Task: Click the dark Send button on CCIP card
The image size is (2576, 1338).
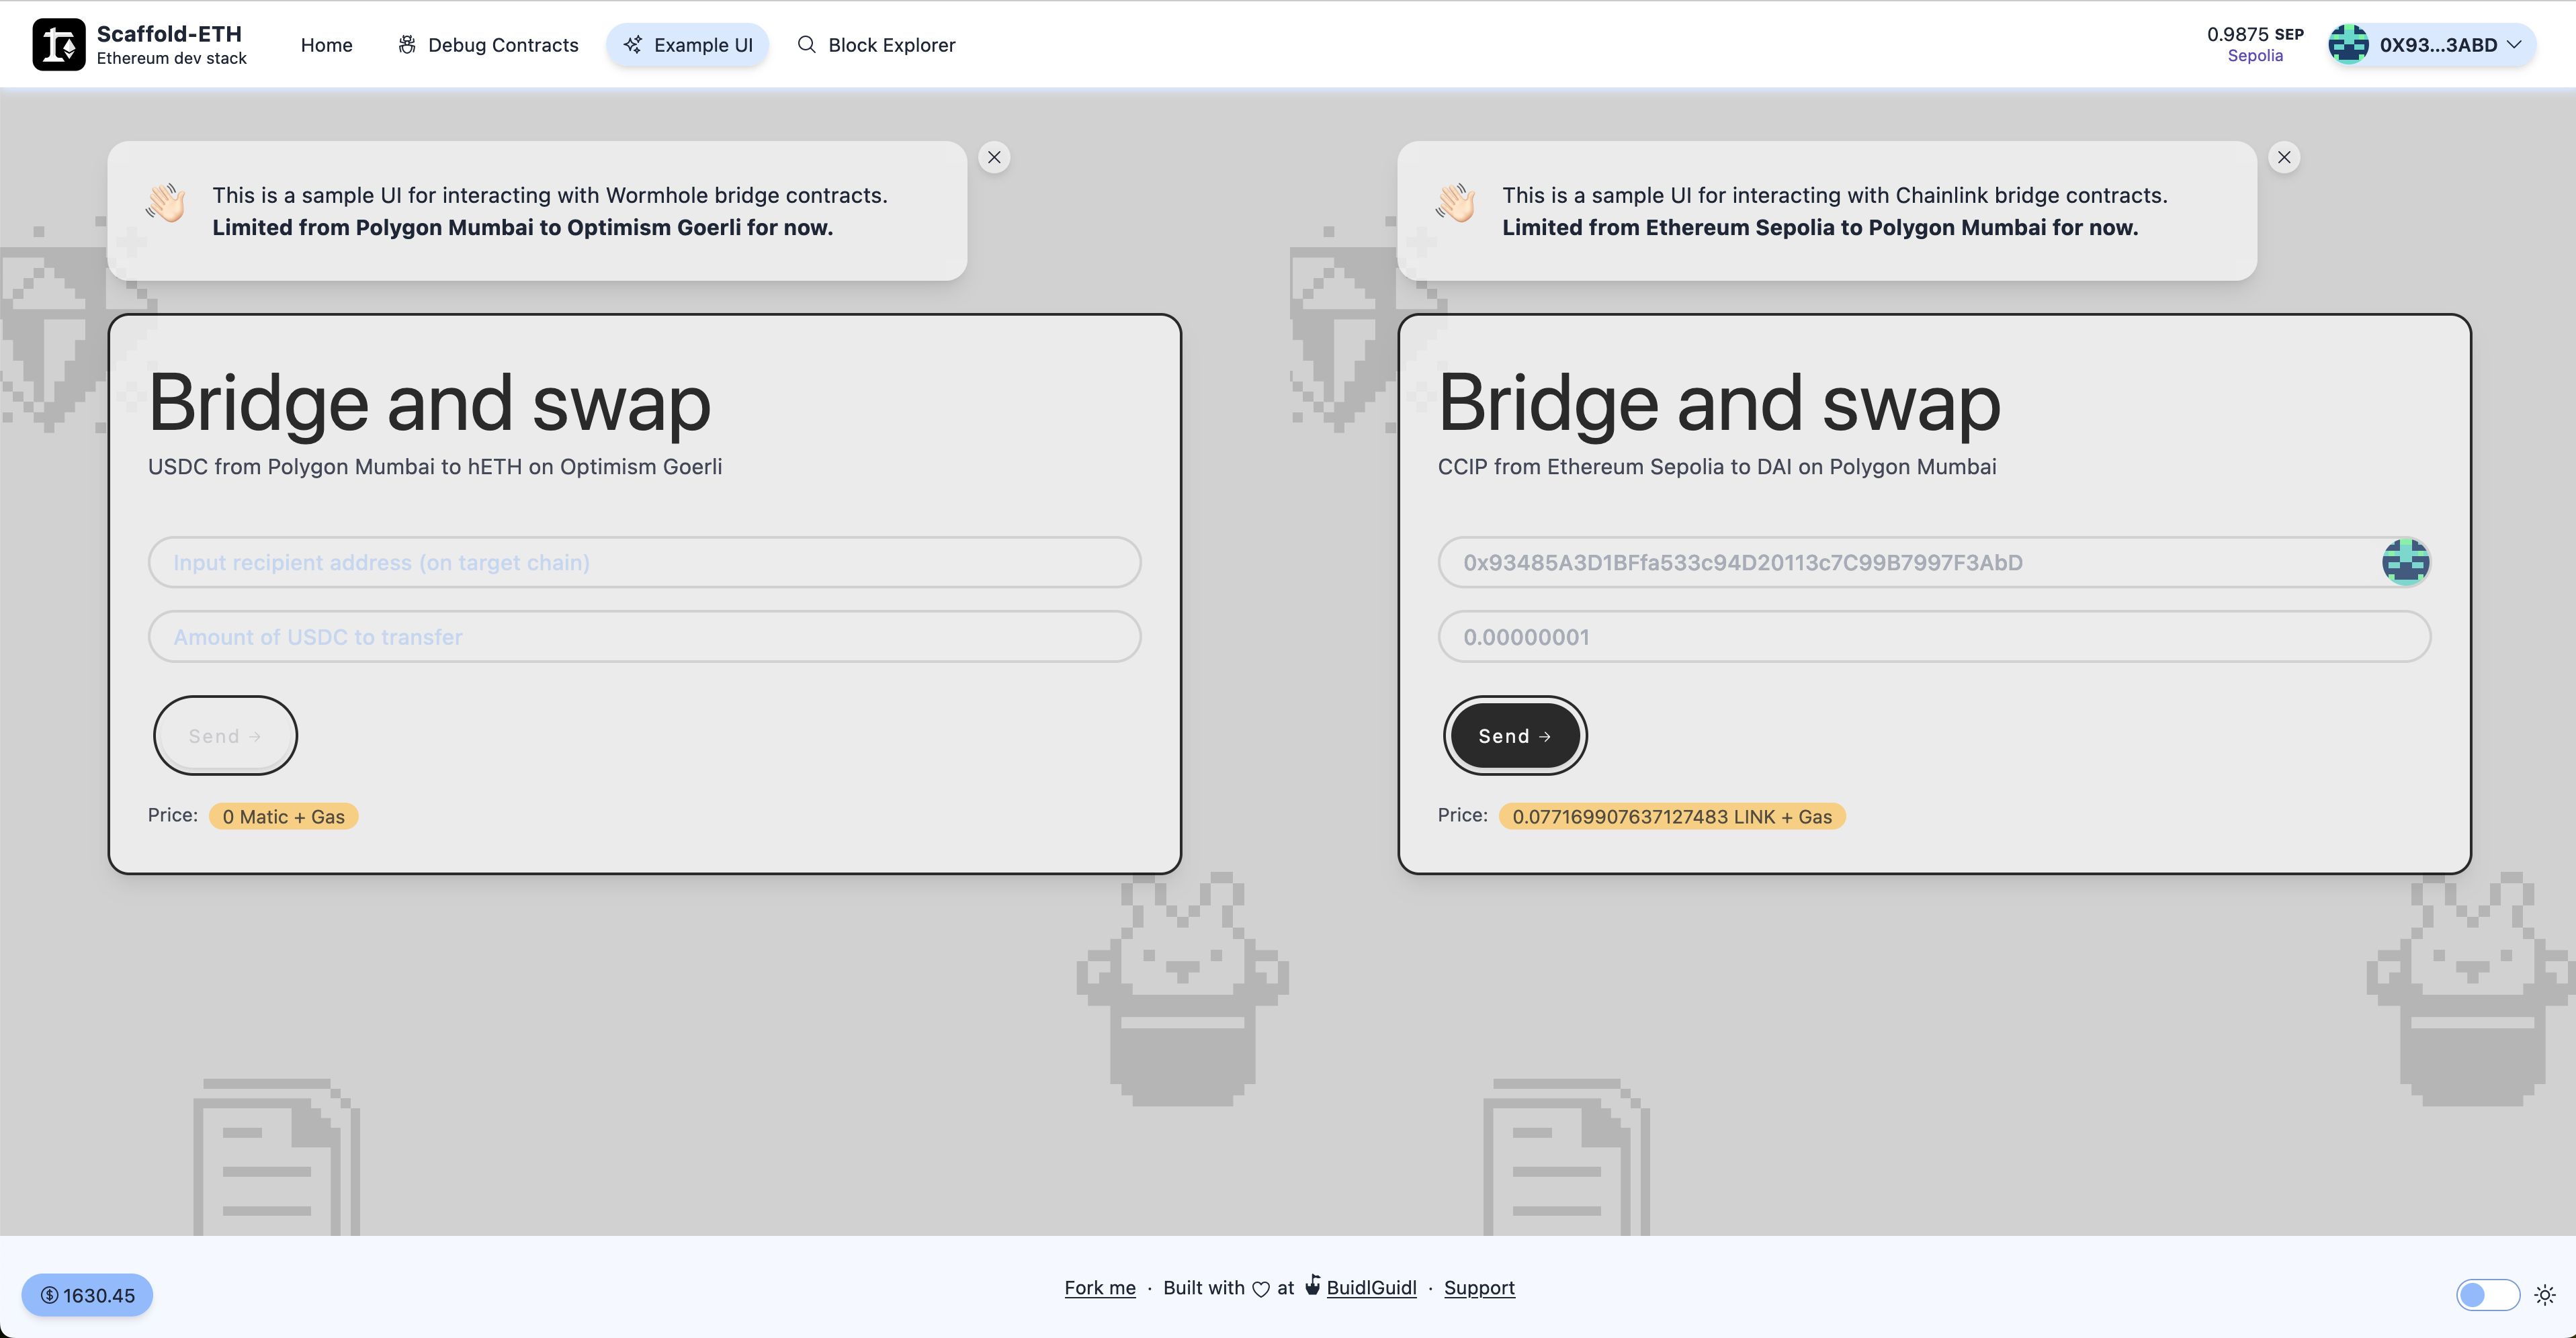Action: pyautogui.click(x=1515, y=736)
